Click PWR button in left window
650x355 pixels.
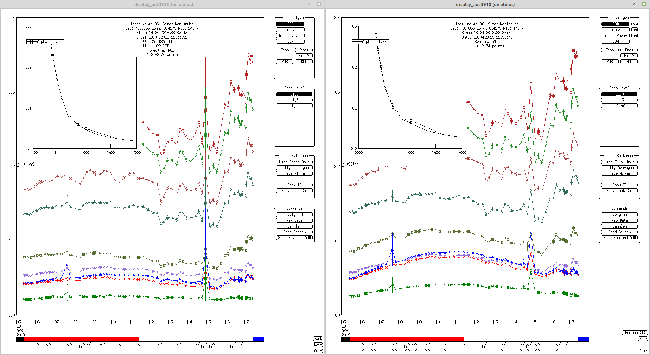tap(285, 62)
